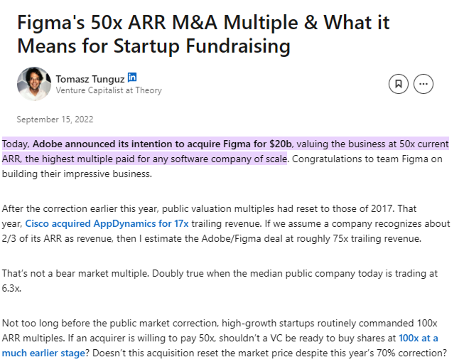Click the '6.3x' median multiple figure
This screenshot has height=362, width=464.
tap(13, 287)
